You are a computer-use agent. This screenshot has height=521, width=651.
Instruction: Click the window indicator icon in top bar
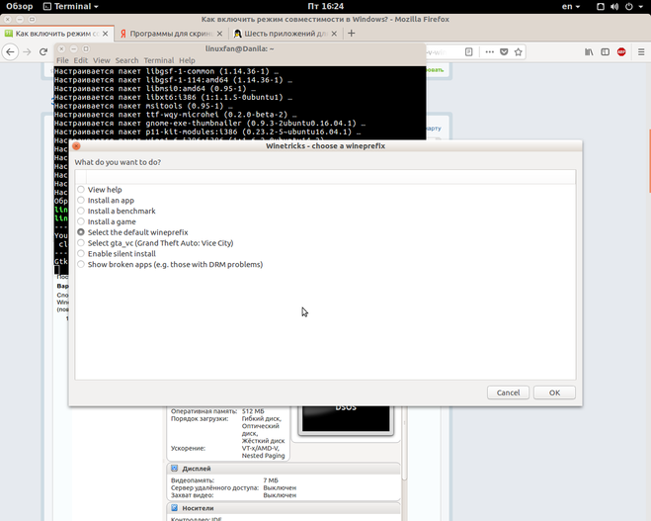click(x=601, y=6)
